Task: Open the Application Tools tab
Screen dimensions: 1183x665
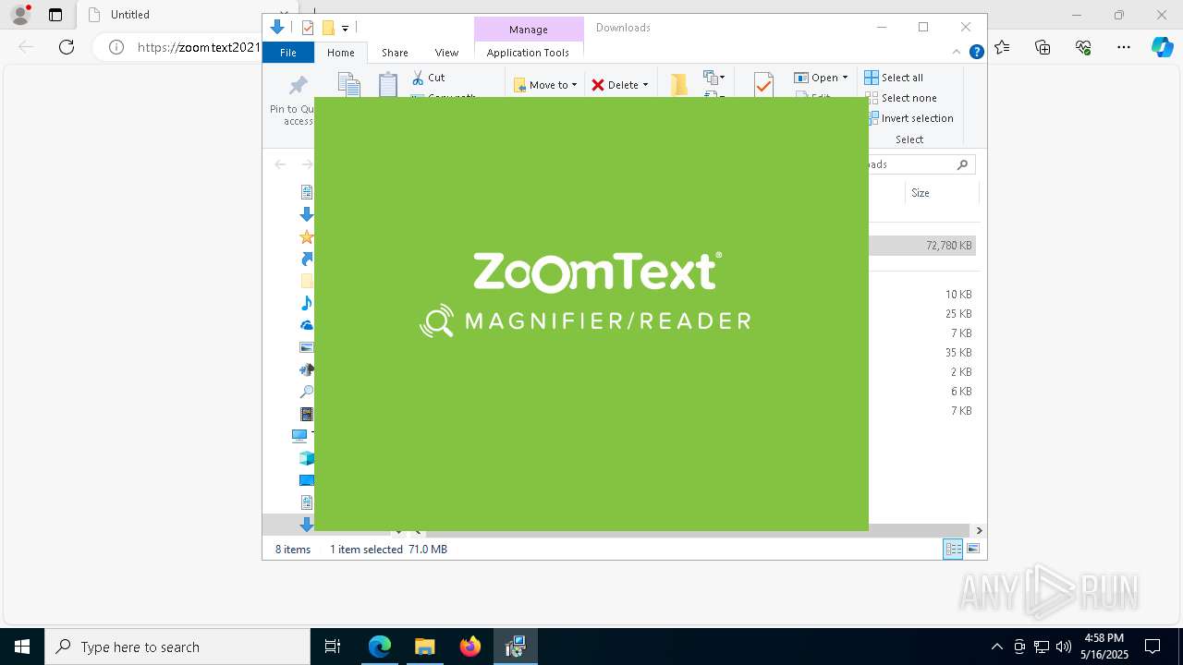Action: [528, 53]
